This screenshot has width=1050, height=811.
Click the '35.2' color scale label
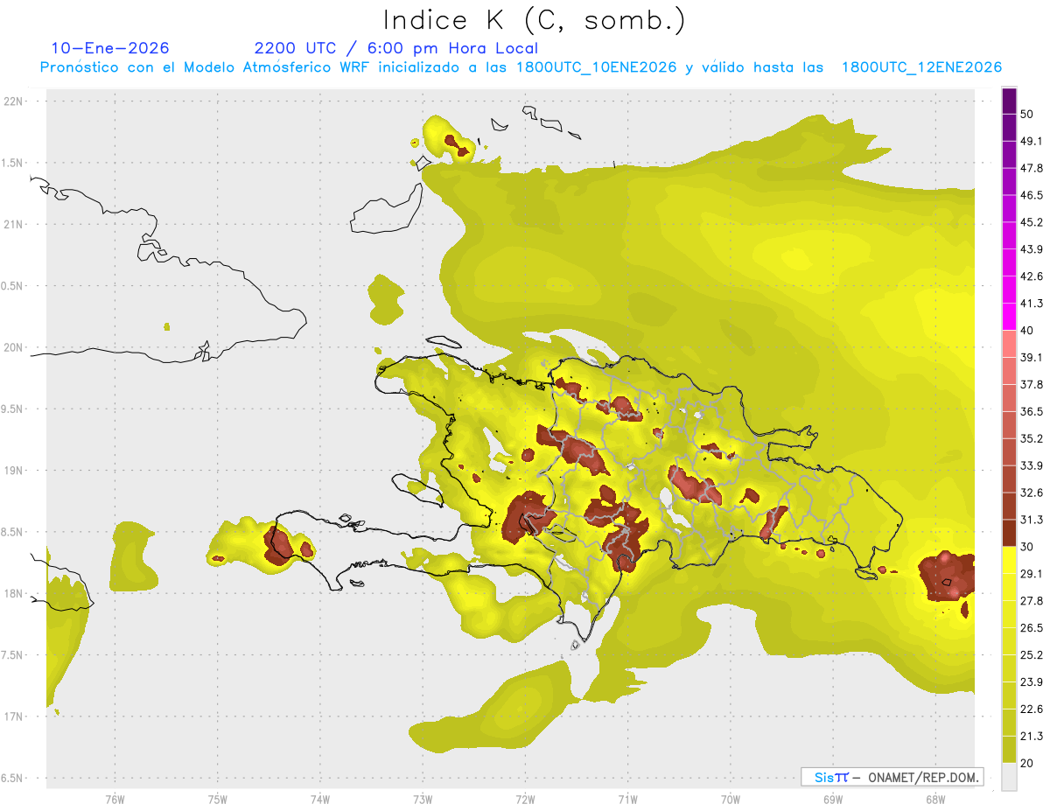(x=1032, y=438)
